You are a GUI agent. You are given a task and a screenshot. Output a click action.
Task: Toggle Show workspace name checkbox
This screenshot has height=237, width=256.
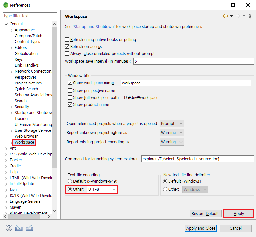[x=70, y=83]
